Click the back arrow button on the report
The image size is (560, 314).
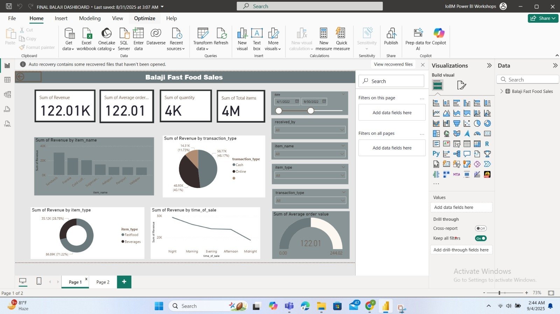point(20,77)
